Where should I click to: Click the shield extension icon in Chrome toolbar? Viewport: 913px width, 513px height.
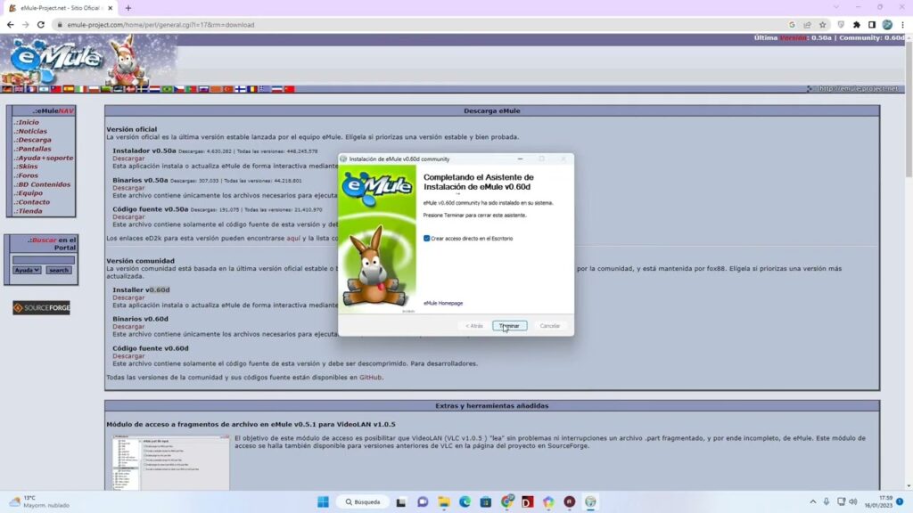point(841,25)
